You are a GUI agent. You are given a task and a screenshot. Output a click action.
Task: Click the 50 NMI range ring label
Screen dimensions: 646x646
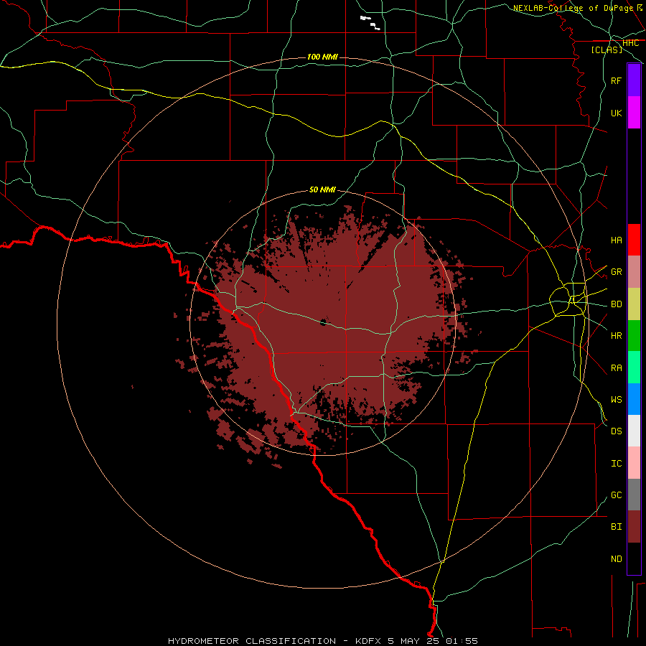coord(322,189)
